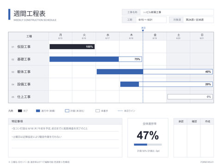Screen dimensions: 222x167
Task: Click the 6/15 ~ 6/21 period field
Action: pos(151,20)
